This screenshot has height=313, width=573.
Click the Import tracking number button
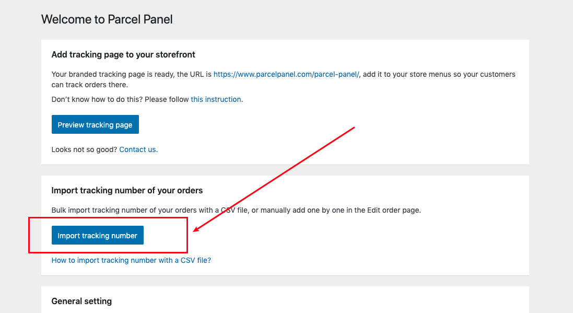[98, 235]
